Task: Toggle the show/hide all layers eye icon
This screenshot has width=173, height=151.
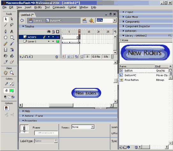Action: coord(49,32)
